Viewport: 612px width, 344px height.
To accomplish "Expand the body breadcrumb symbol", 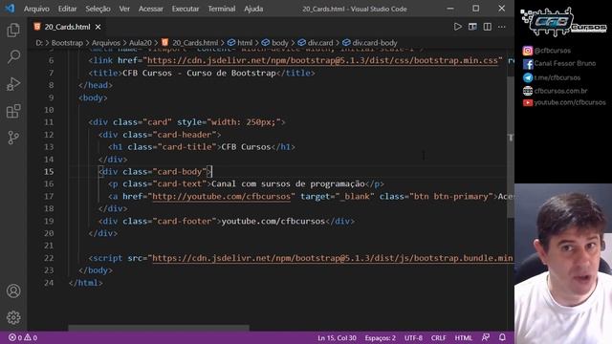I will 280,43.
